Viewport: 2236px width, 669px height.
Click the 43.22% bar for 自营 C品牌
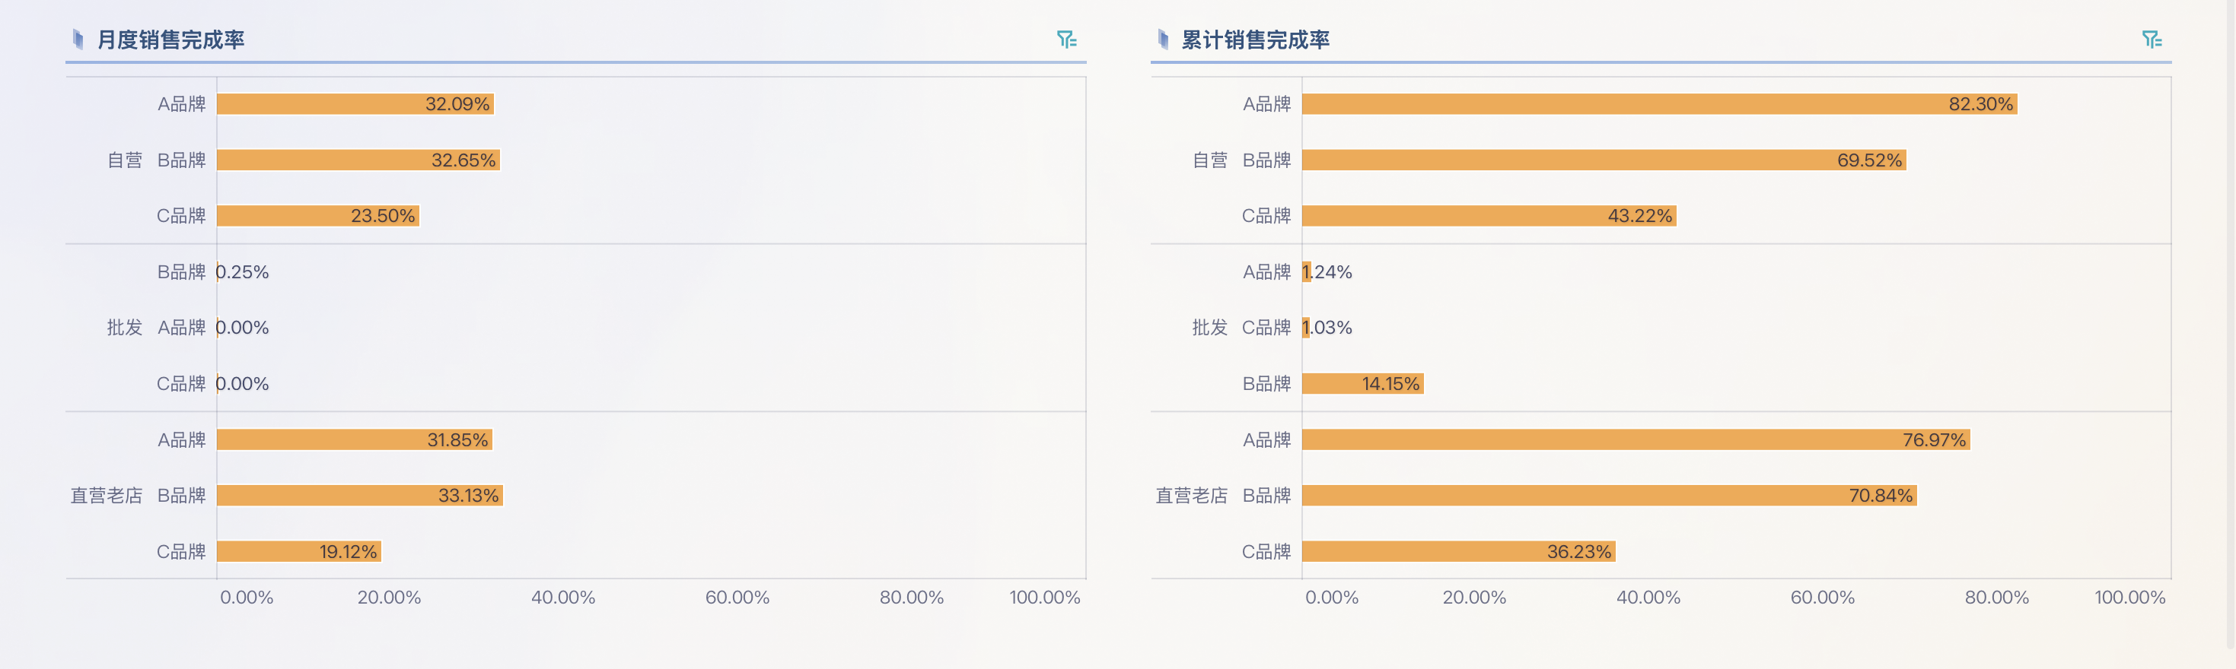tap(1489, 216)
